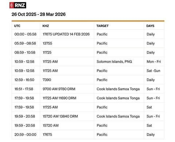Select Pacific in the Sat -Sun row
Image resolution: width=175 pixels, height=142 pixels.
[x=102, y=71]
